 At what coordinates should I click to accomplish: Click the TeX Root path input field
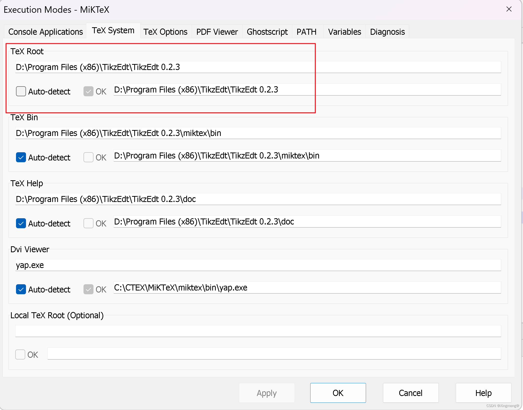258,67
